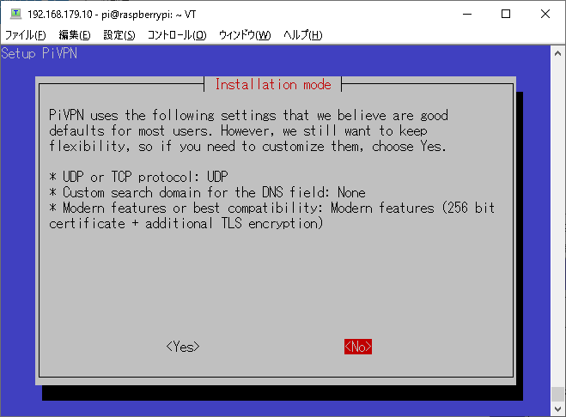The width and height of the screenshot is (566, 417).
Task: Maximize the Tera Term window
Action: pos(506,14)
